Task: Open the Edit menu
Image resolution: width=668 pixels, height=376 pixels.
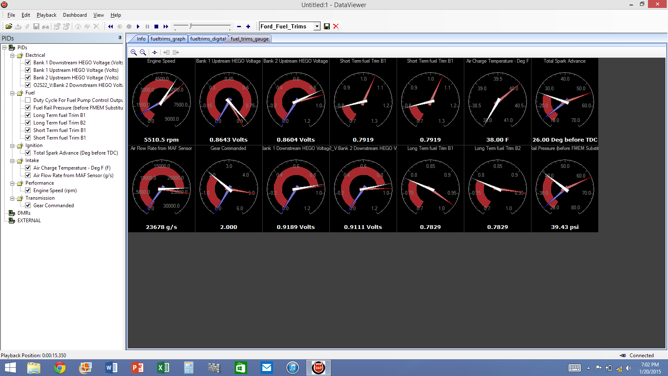Action: point(26,15)
